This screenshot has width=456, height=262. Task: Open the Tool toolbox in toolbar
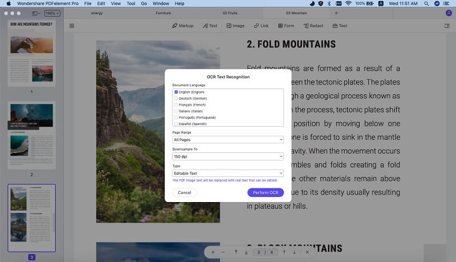coord(340,26)
